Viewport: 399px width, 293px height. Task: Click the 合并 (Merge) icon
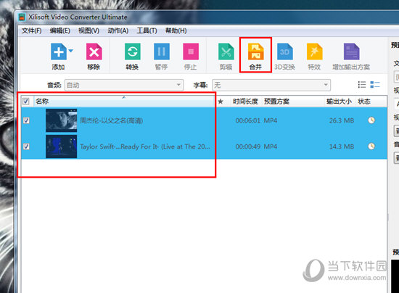(255, 51)
